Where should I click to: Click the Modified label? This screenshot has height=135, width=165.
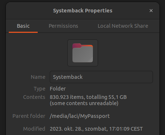click(x=34, y=129)
